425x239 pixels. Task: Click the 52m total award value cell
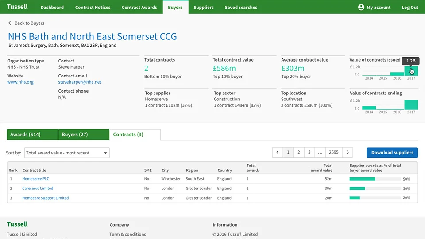click(x=328, y=179)
